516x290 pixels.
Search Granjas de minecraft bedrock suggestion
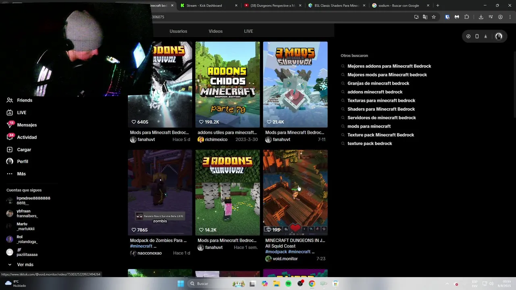click(x=378, y=83)
